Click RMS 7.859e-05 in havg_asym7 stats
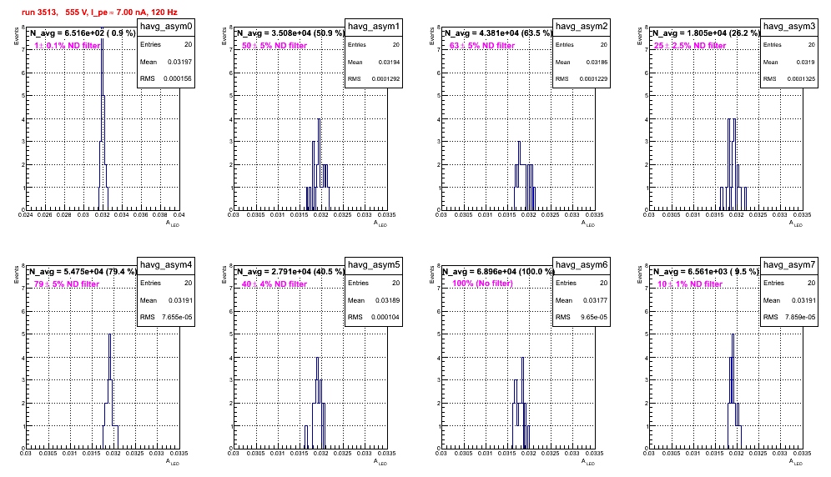The height and width of the screenshot is (477, 831). click(x=789, y=318)
